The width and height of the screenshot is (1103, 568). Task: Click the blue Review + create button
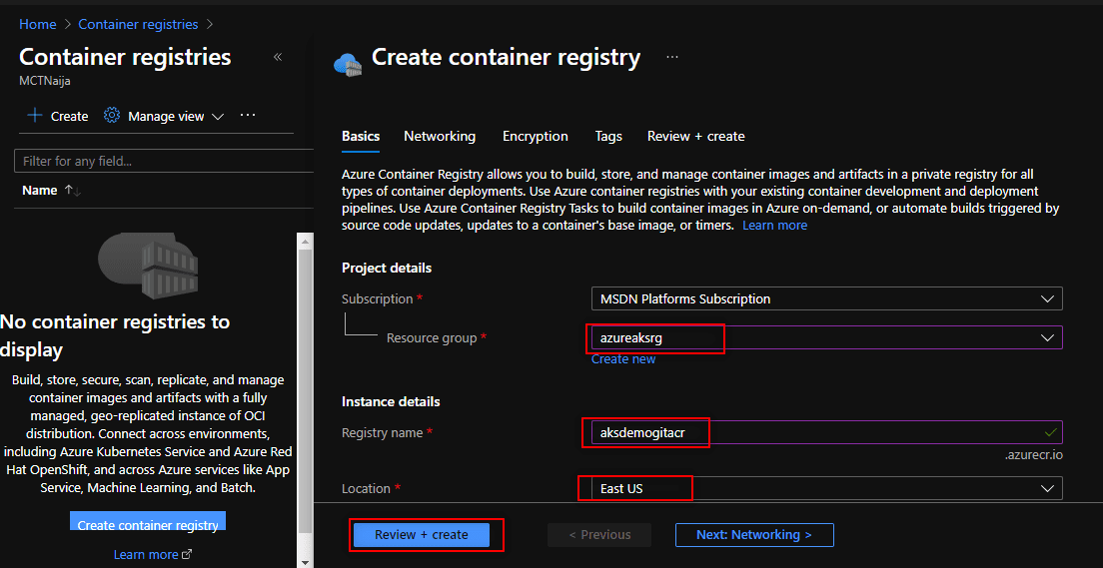pos(422,535)
